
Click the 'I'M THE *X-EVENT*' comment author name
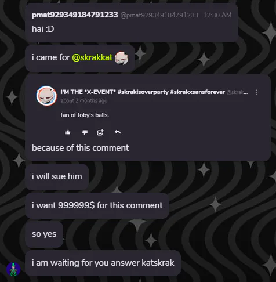[143, 92]
